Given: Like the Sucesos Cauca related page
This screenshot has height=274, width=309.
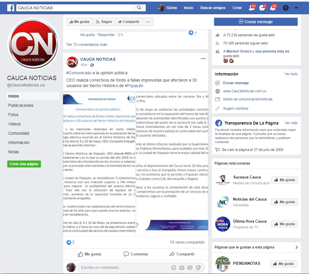Looking at the screenshot, I should click(x=284, y=180).
